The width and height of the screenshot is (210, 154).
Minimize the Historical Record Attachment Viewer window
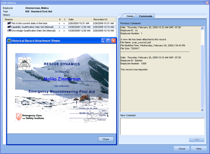click(104, 41)
